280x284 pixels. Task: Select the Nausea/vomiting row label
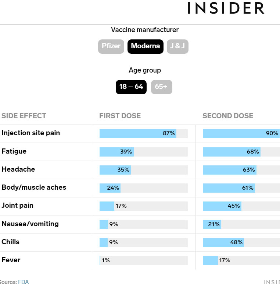click(x=30, y=224)
